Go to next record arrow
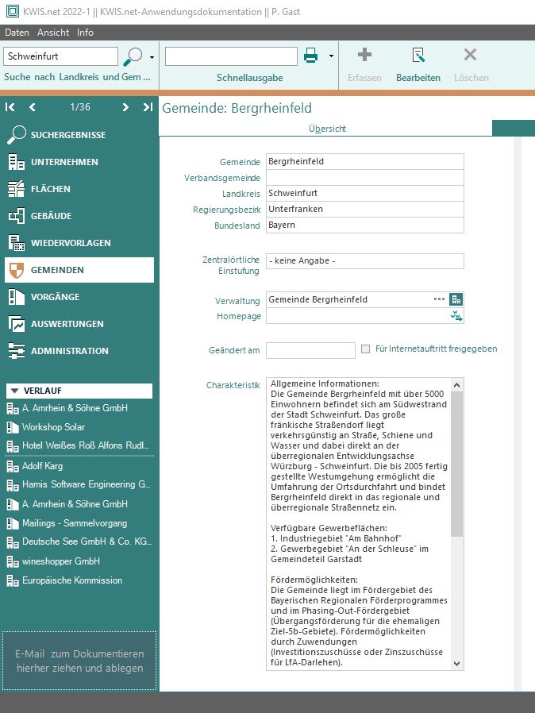 [x=125, y=107]
